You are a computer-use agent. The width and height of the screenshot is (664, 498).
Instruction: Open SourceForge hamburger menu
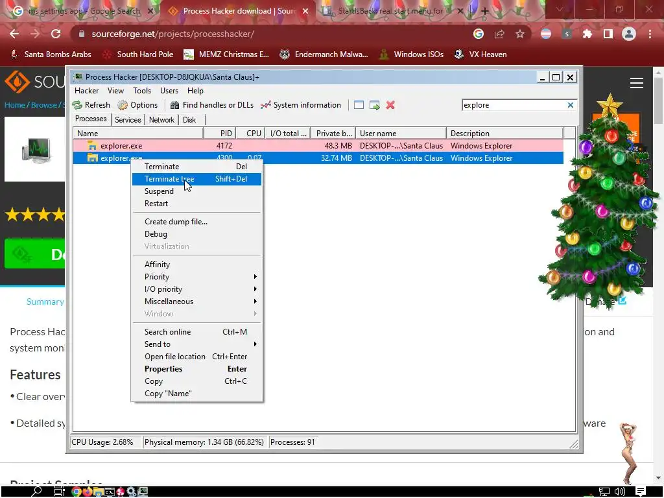[x=637, y=83]
